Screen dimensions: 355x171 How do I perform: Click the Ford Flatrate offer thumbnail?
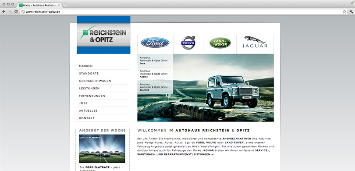[x=102, y=149]
